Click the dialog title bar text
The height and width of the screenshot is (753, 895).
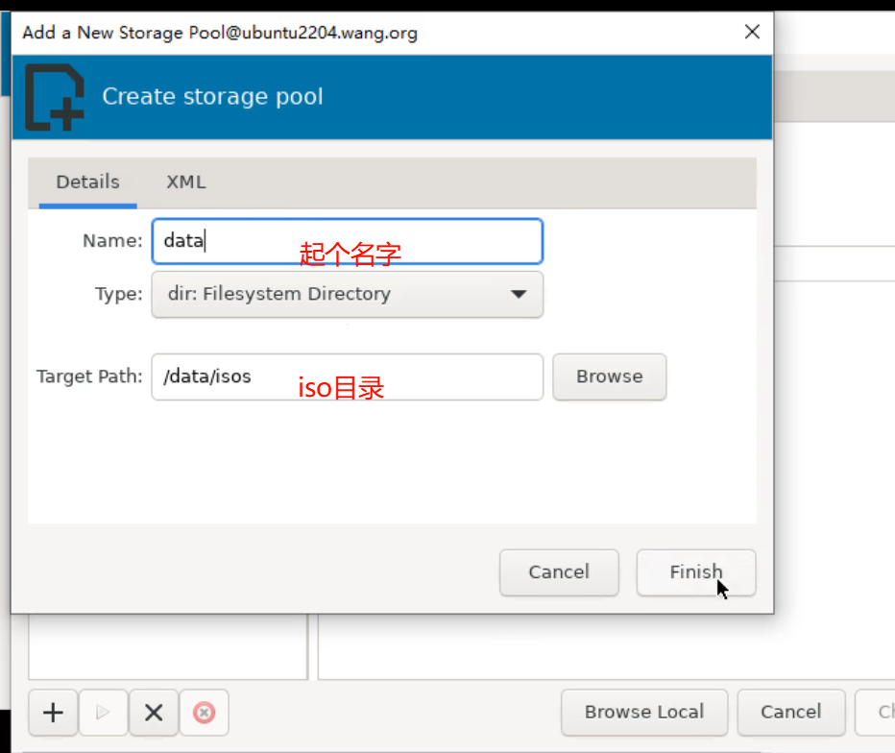(x=220, y=33)
